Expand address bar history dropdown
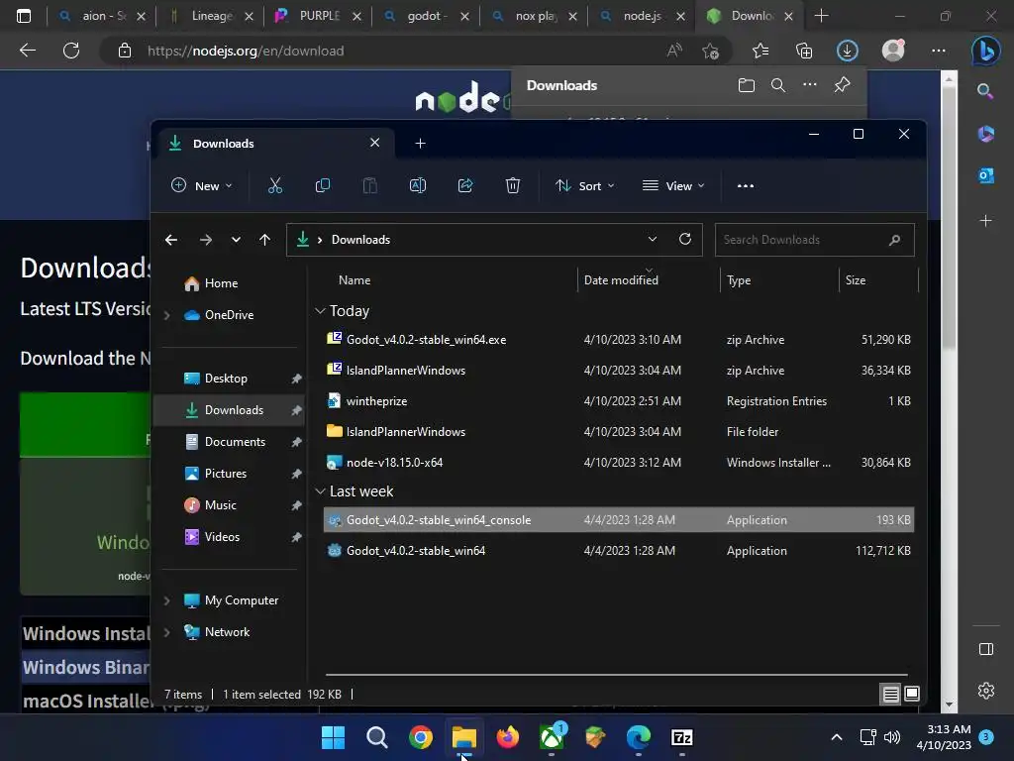This screenshot has height=761, width=1014. pos(653,240)
